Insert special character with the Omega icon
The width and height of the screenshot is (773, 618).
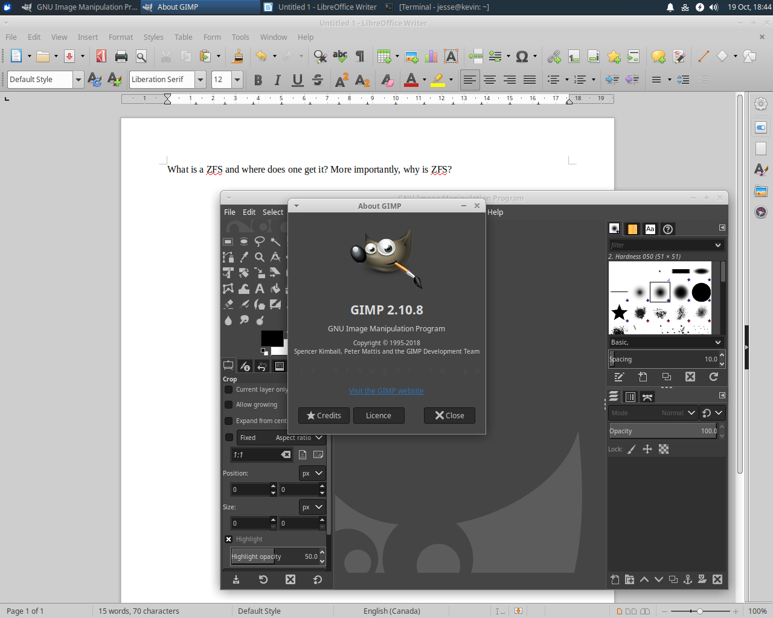pos(522,56)
